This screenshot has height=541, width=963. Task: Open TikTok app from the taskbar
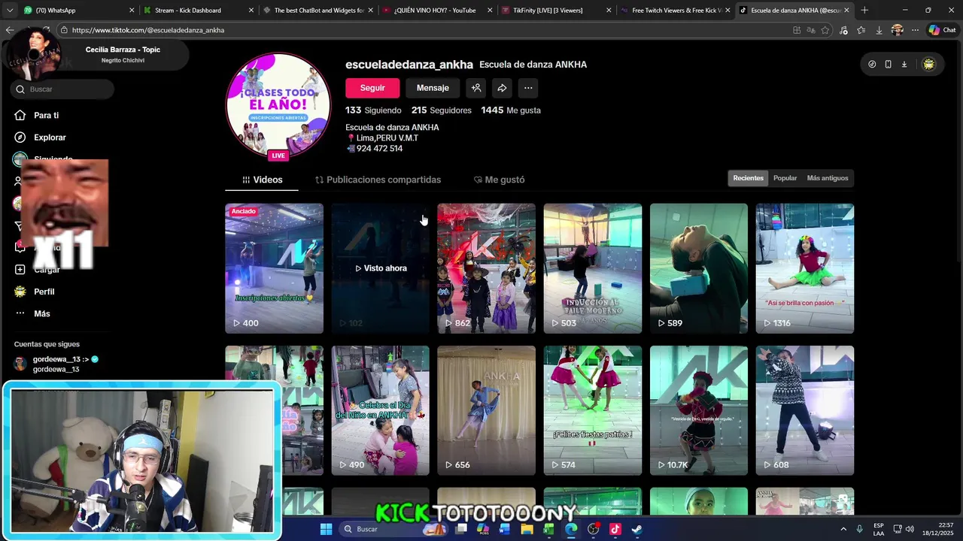click(615, 529)
